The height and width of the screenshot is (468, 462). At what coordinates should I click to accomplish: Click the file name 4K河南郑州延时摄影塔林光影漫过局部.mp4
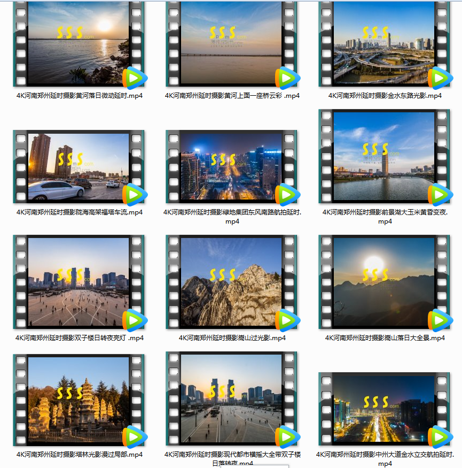click(x=79, y=455)
